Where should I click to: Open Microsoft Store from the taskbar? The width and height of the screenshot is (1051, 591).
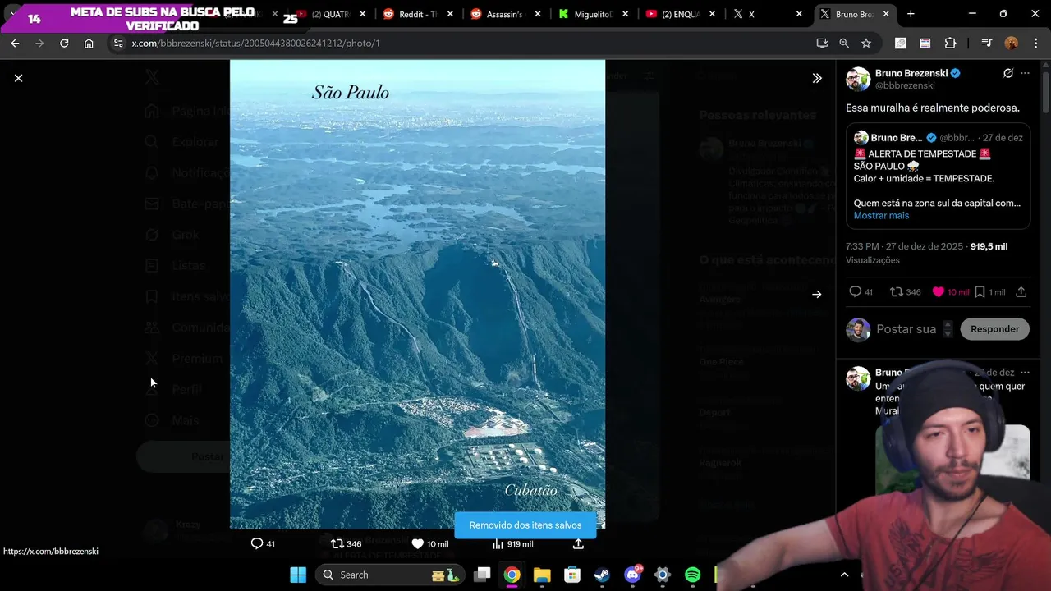click(572, 575)
